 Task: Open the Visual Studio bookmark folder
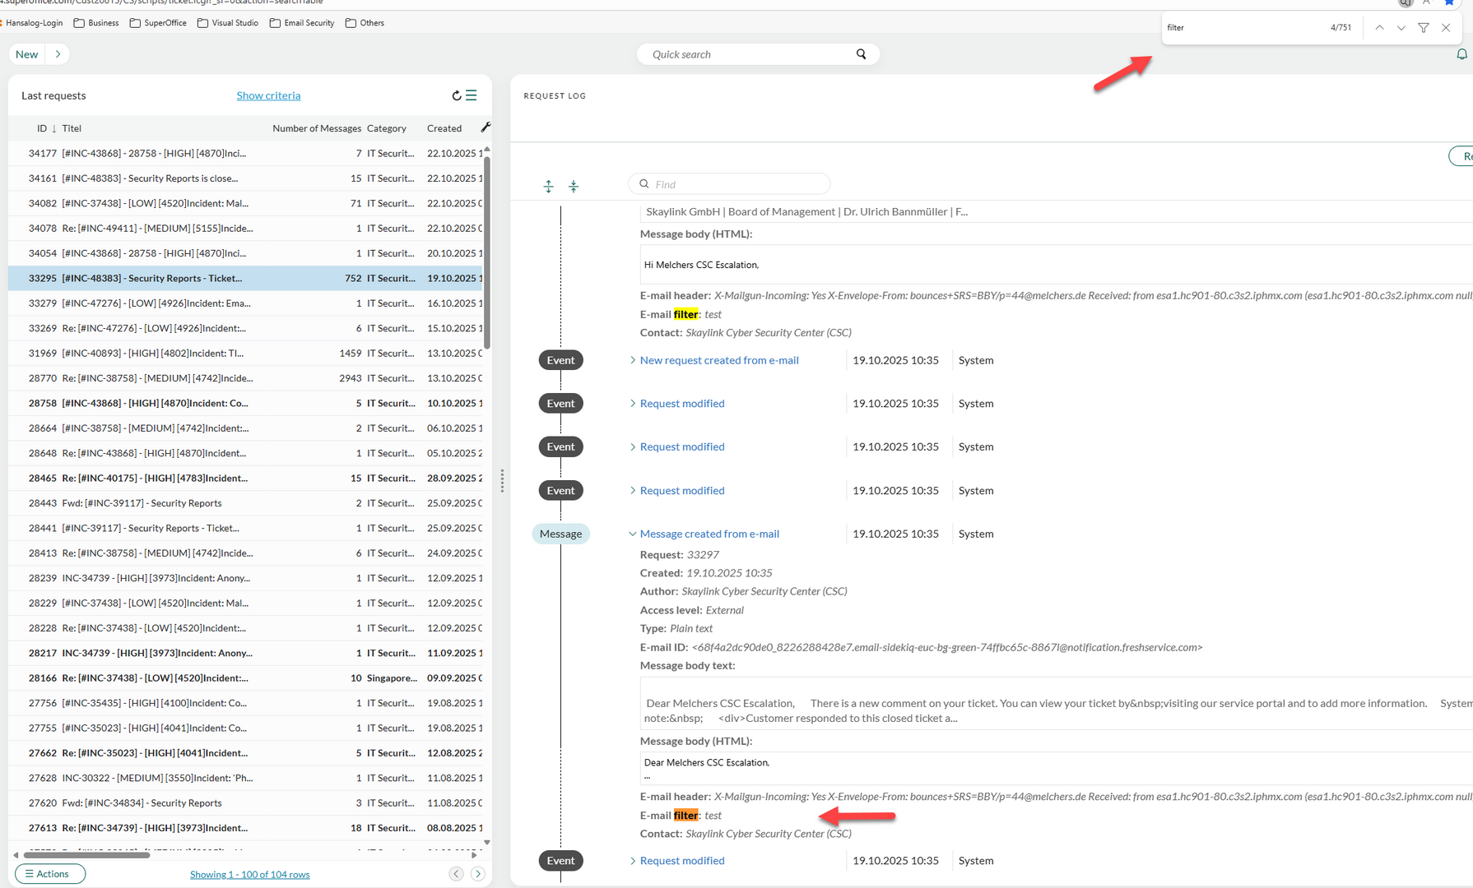(x=228, y=23)
